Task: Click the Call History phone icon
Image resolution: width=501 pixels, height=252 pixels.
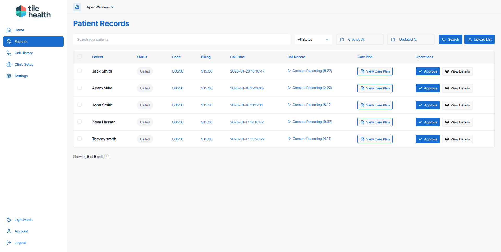Action: pyautogui.click(x=9, y=53)
